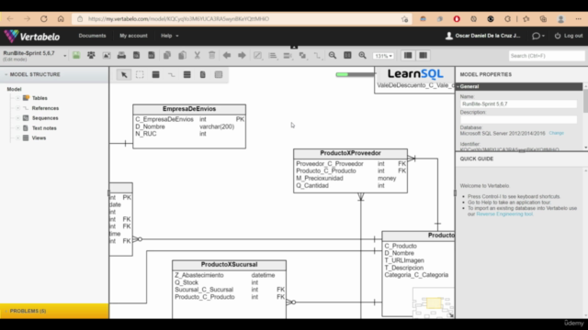The image size is (588, 330).
Task: Open the My account menu
Action: (133, 36)
